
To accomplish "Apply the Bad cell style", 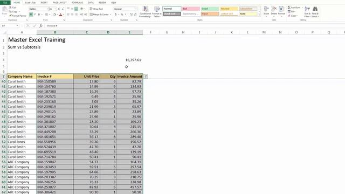I will click(191, 9).
